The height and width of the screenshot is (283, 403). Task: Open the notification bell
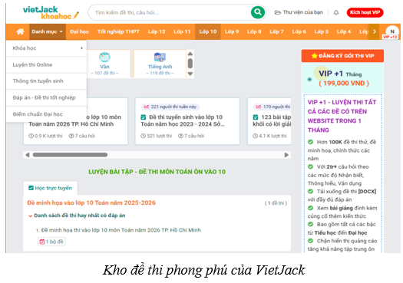tap(336, 12)
